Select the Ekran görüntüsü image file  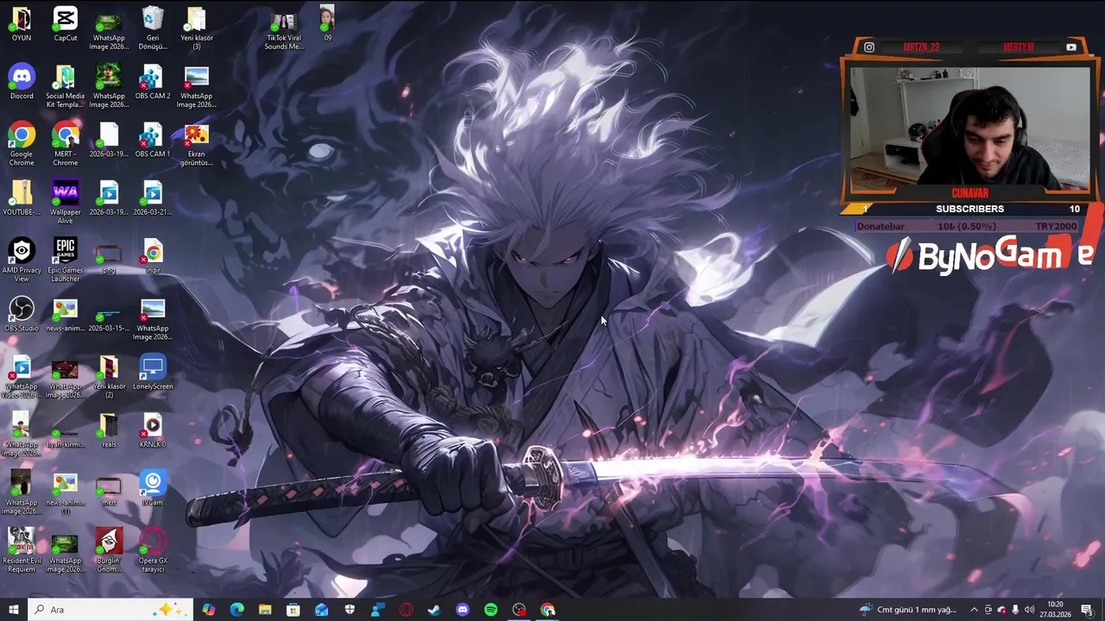196,145
